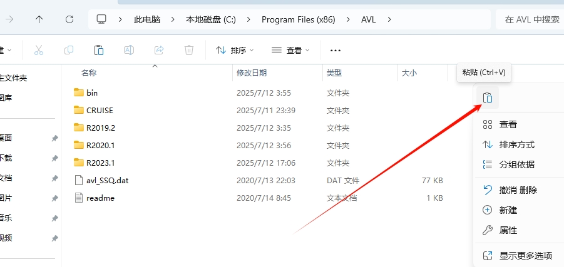Click the R2020.1 folder icon

[79, 145]
